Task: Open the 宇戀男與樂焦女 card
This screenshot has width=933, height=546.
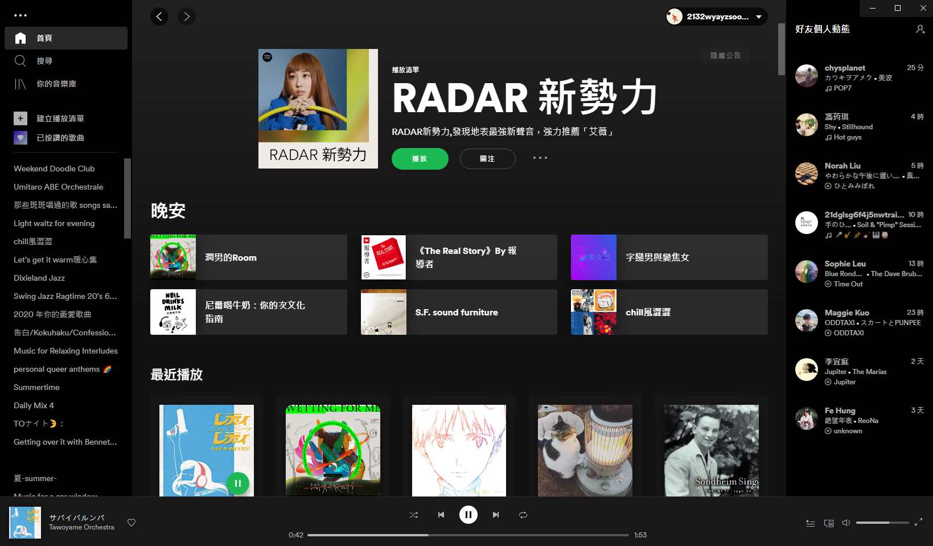Action: pyautogui.click(x=669, y=257)
